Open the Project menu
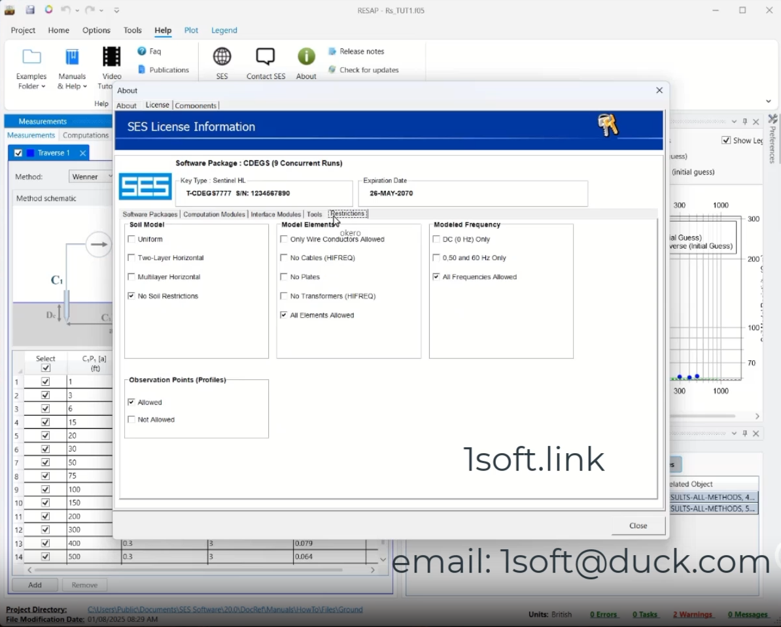781x627 pixels. pyautogui.click(x=23, y=30)
